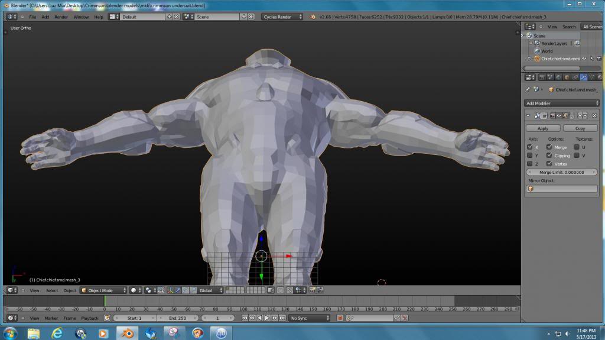This screenshot has height=340, width=605.
Task: Open Internet Explorer from the taskbar
Action: pos(57,333)
